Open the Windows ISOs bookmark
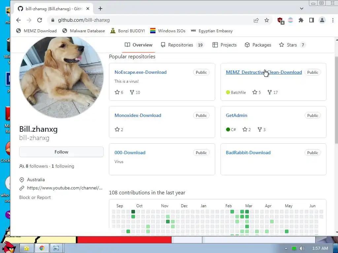Screen dimensions: 338x253 [x=168, y=31]
